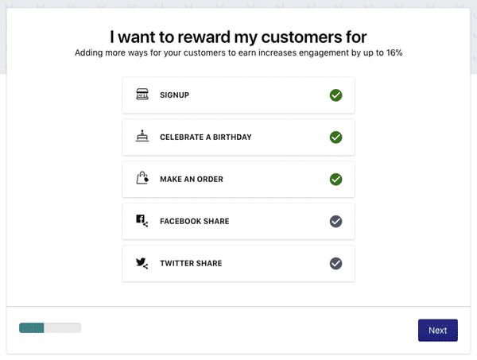Pick the TWITTER SHARE label

pyautogui.click(x=191, y=263)
